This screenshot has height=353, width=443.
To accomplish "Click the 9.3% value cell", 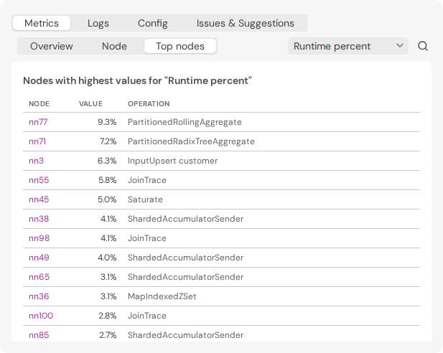I will point(107,122).
